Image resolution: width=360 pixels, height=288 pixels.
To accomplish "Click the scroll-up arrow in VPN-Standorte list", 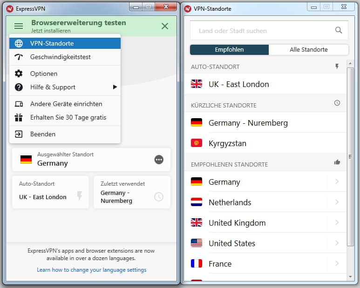I will click(x=350, y=63).
